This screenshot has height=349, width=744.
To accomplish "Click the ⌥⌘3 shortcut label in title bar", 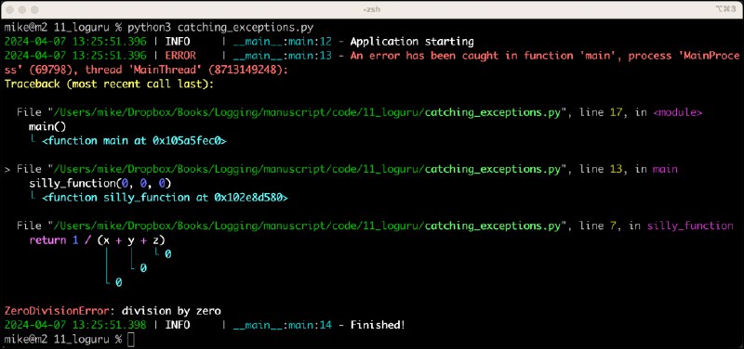I will [727, 9].
